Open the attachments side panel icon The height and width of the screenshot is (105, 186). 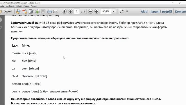[x=1, y=28]
